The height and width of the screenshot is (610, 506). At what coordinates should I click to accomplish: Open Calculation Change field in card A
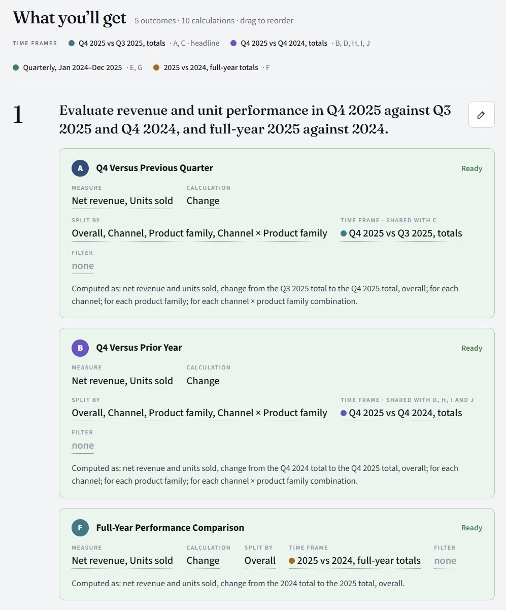tap(203, 201)
